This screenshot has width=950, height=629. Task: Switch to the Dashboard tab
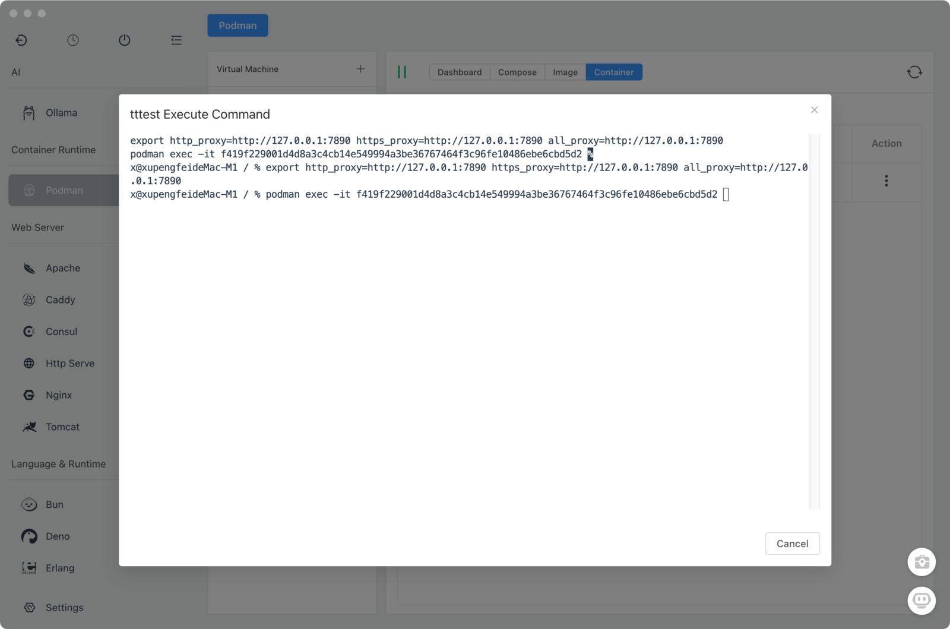tap(459, 72)
